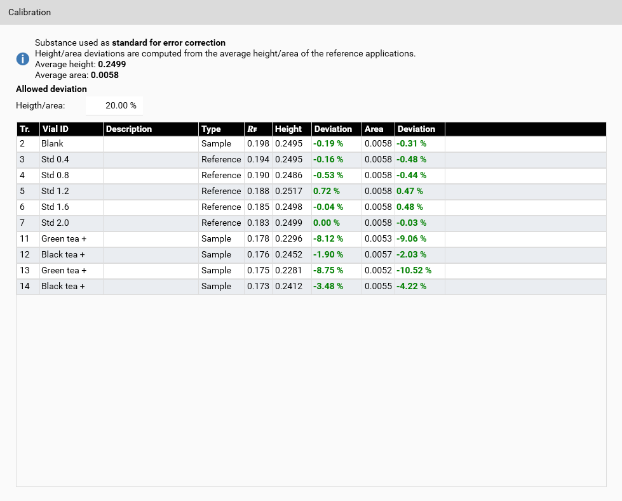Viewport: 622px width, 501px height.
Task: Click the -10.52 % area deviation cell
Action: pos(414,270)
